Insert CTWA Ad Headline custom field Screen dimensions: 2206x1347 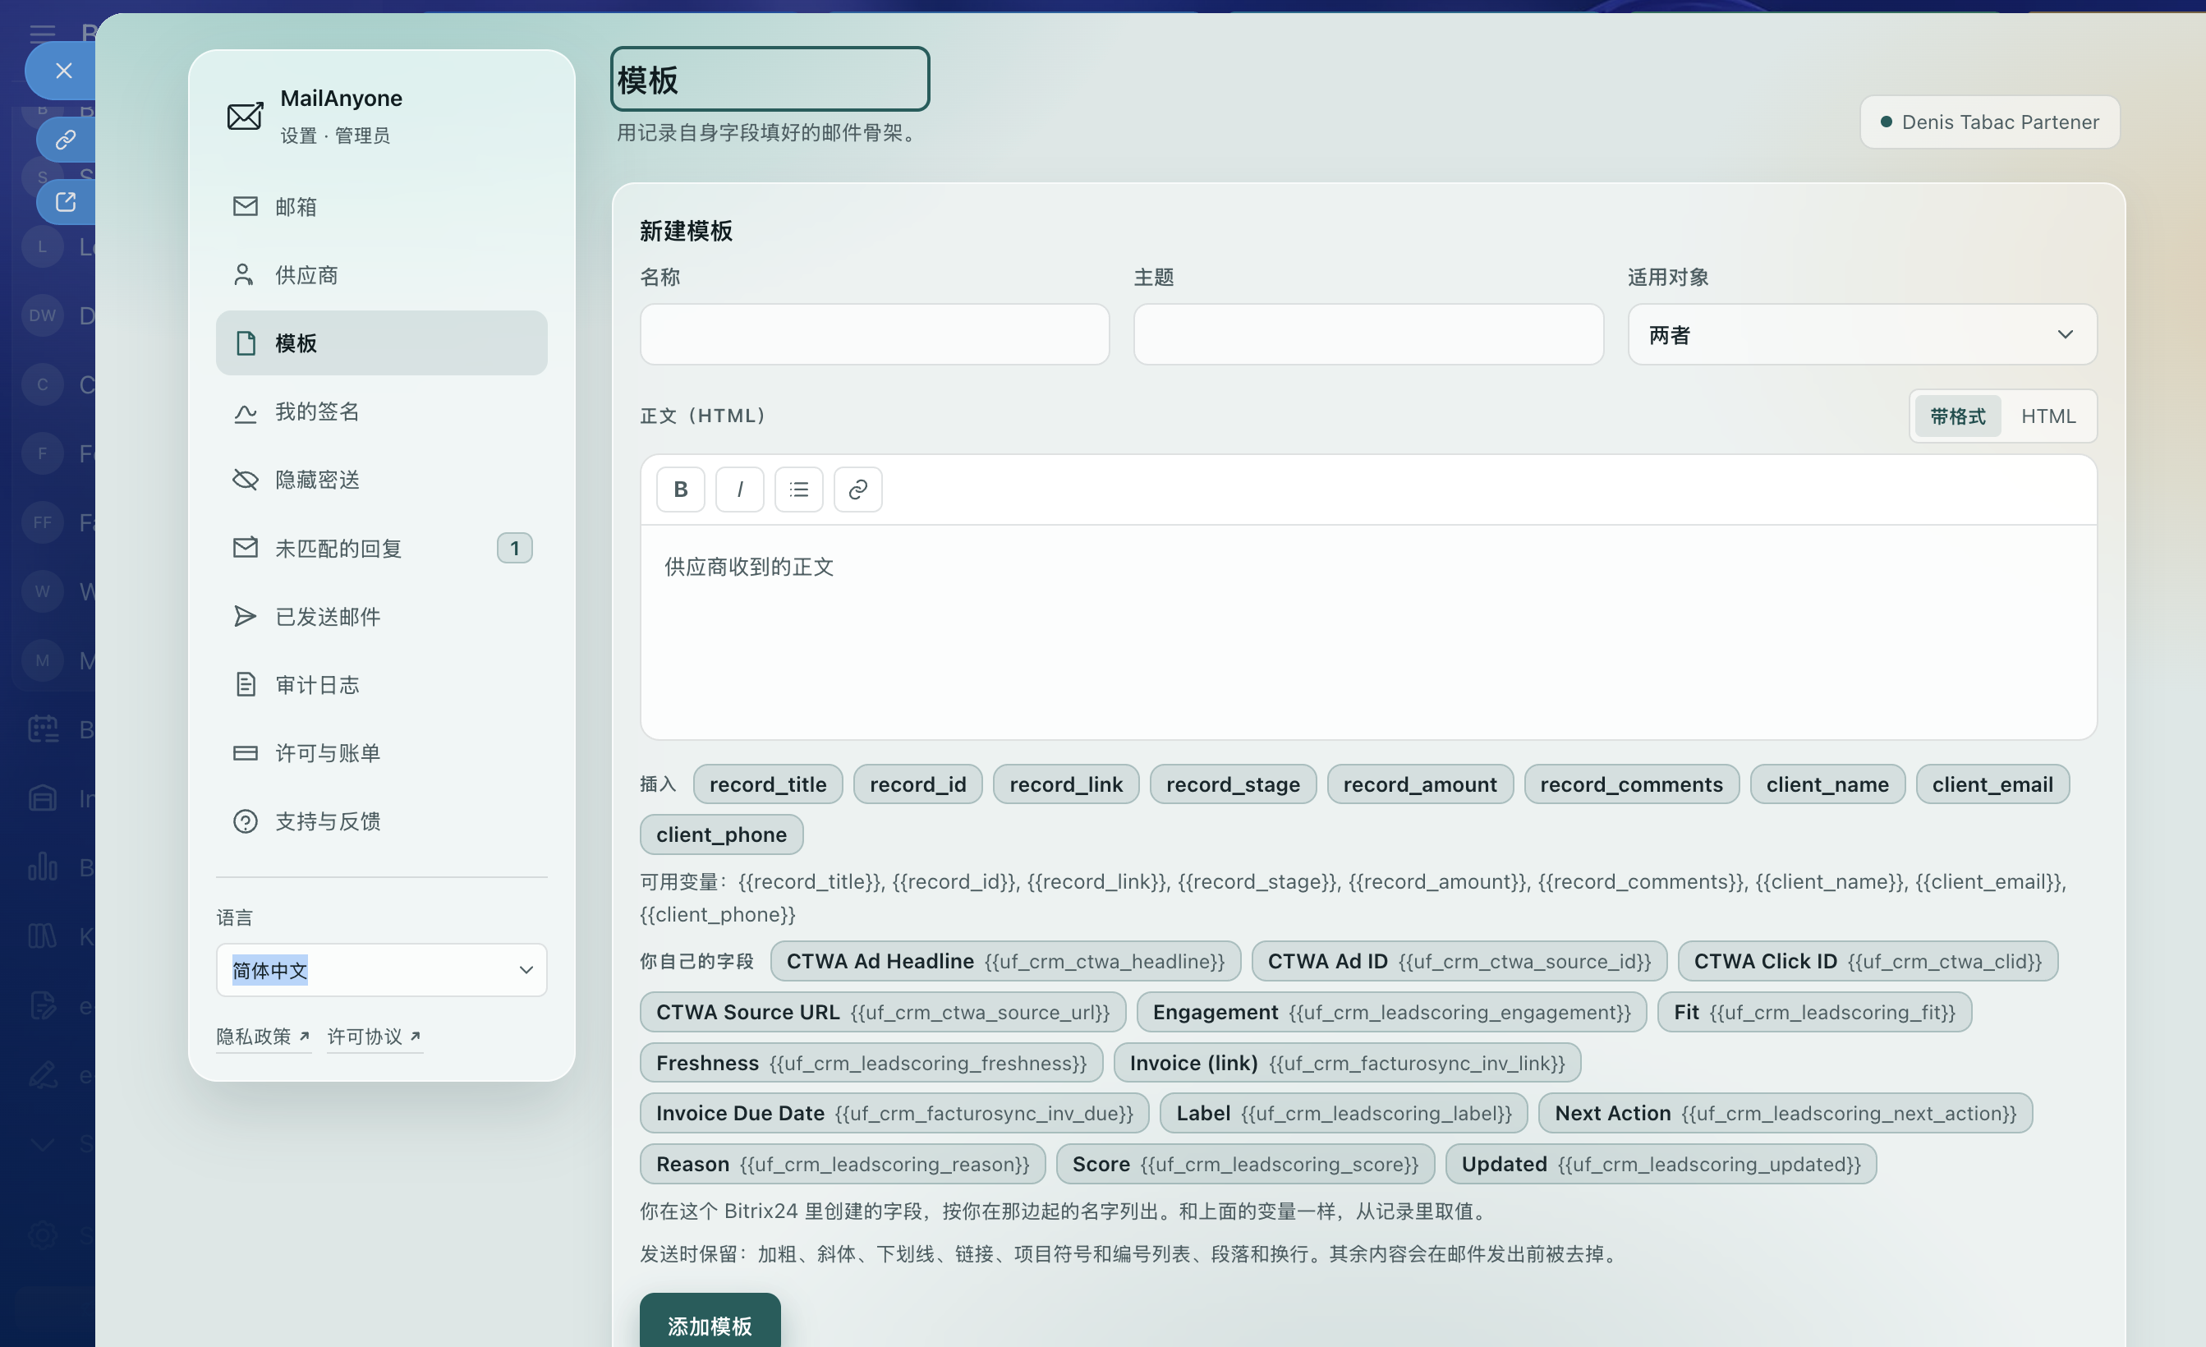coord(1005,961)
